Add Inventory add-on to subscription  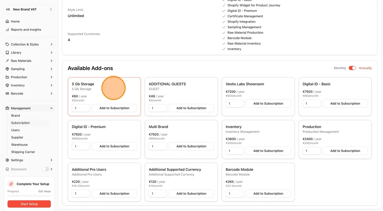[268, 151]
